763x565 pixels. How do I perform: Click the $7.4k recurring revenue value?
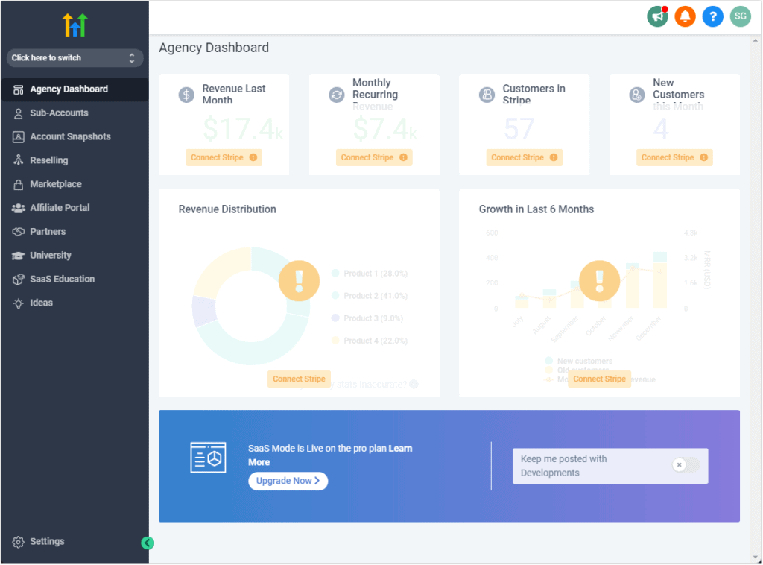(384, 129)
